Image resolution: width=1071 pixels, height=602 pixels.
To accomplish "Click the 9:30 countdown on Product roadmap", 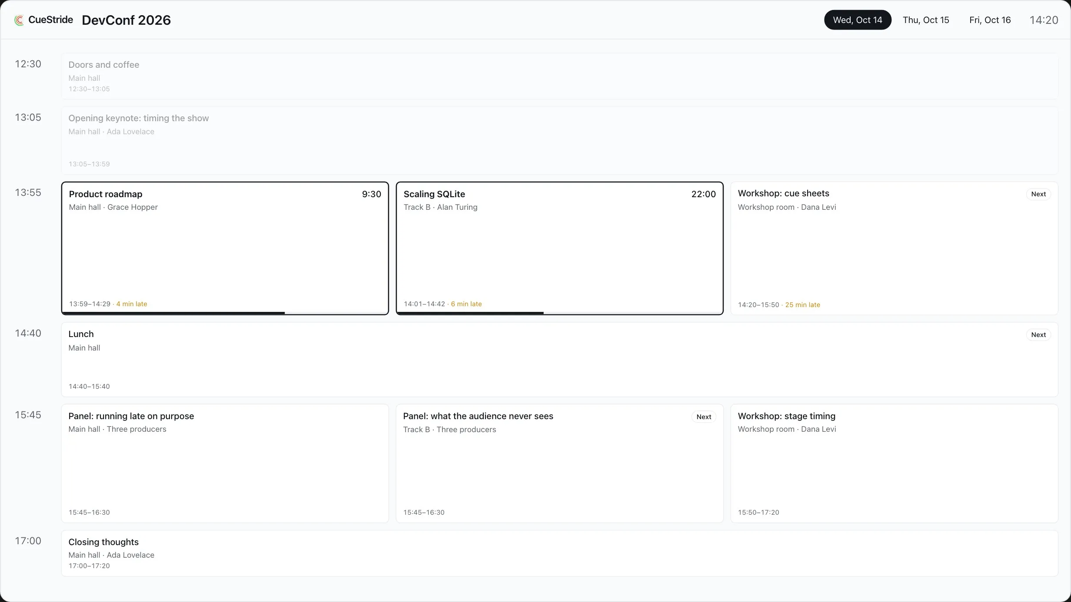I will pyautogui.click(x=371, y=194).
